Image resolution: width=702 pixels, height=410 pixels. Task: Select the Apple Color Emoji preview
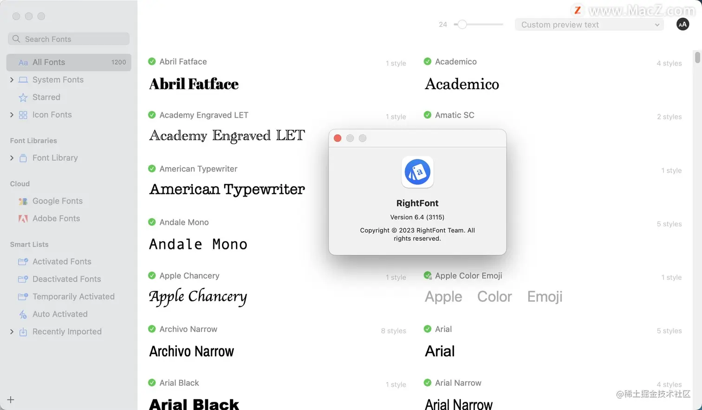tap(494, 297)
